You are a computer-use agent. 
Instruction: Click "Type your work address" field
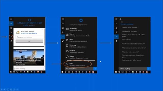pos(30,37)
